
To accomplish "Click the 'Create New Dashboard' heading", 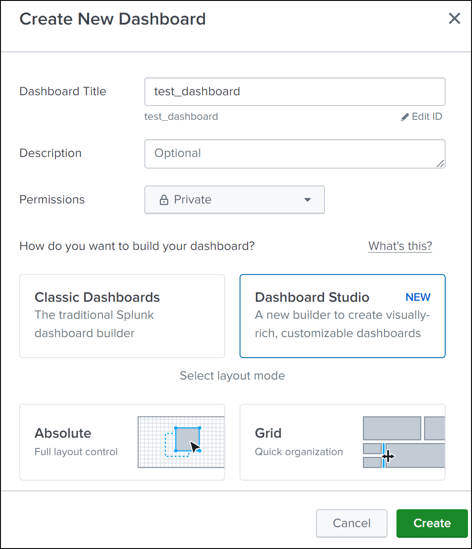I will tap(113, 19).
